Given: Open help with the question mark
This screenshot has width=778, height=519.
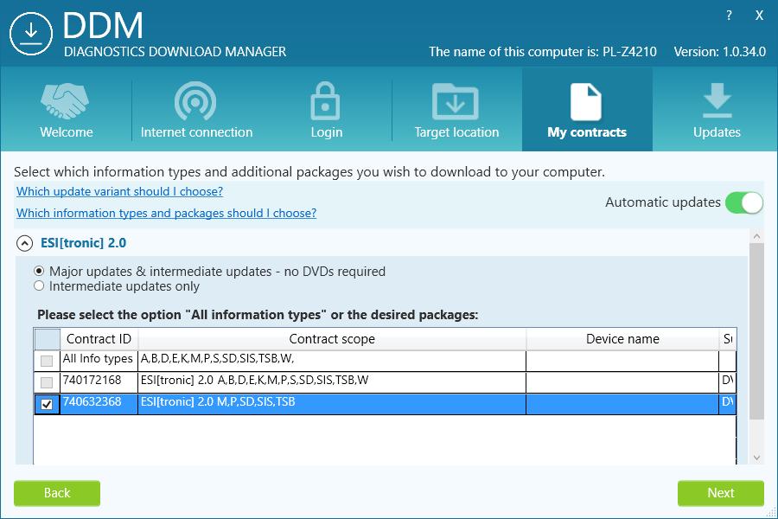Looking at the screenshot, I should [729, 16].
